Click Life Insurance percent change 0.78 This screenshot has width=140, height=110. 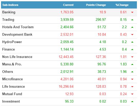coord(123,86)
